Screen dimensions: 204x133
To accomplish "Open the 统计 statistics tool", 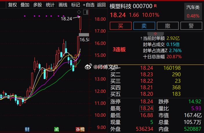I will [50, 5].
